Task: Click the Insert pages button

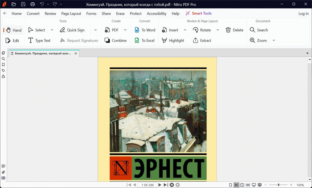Action: 170,30
